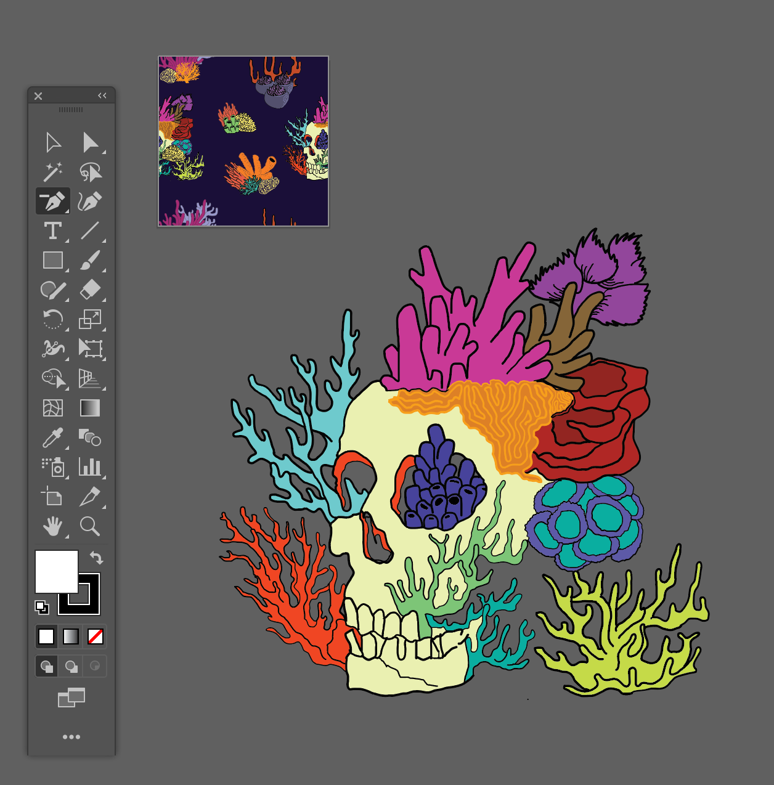774x785 pixels.
Task: Close the tools panel
Action: click(x=38, y=96)
